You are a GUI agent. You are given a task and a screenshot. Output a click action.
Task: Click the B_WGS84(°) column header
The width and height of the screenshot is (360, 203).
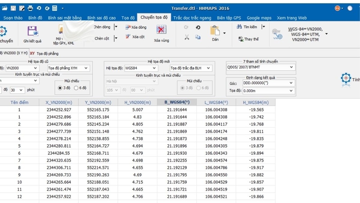(177, 102)
